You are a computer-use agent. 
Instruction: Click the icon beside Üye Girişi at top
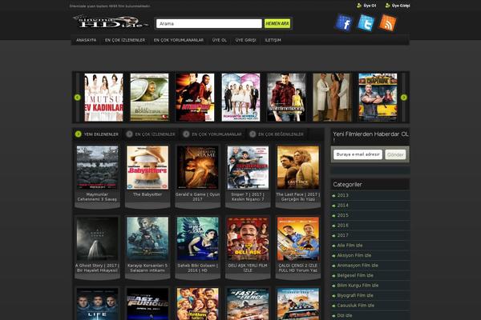(388, 6)
